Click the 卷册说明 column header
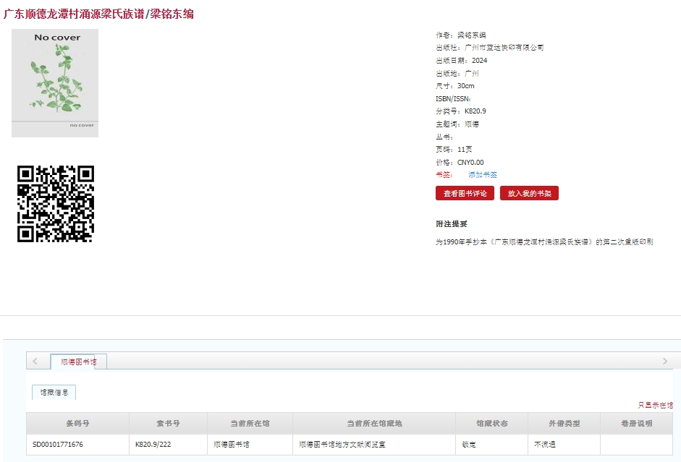 tap(636, 424)
